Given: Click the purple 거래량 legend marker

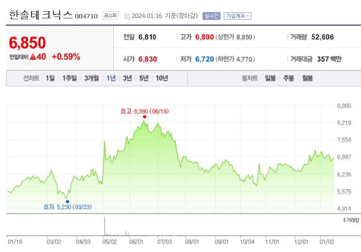Looking at the screenshot, I should (x=345, y=220).
